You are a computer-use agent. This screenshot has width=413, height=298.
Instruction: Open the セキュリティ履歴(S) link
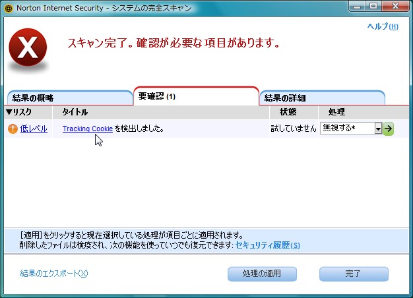point(268,245)
